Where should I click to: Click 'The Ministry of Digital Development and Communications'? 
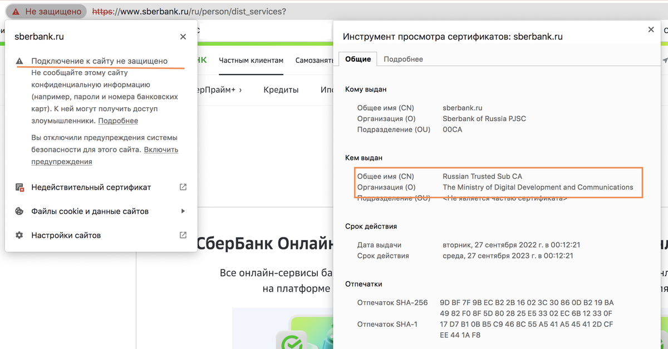[x=538, y=187]
